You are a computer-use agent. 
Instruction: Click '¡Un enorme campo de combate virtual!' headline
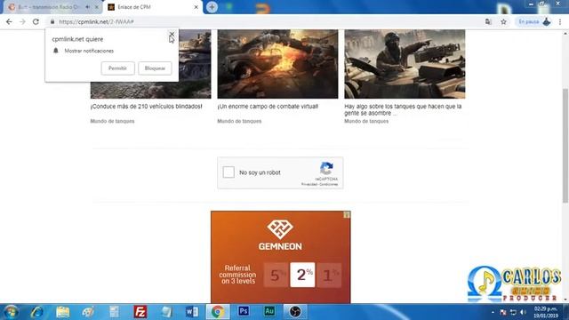coord(268,107)
